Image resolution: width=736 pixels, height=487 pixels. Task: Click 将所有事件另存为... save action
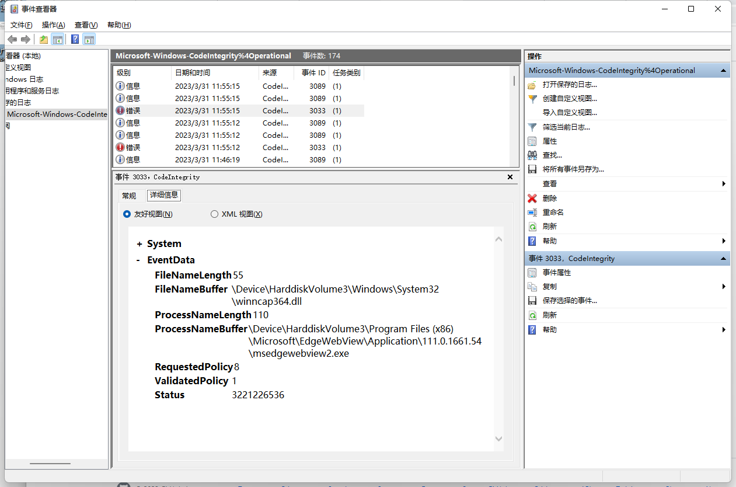point(573,169)
